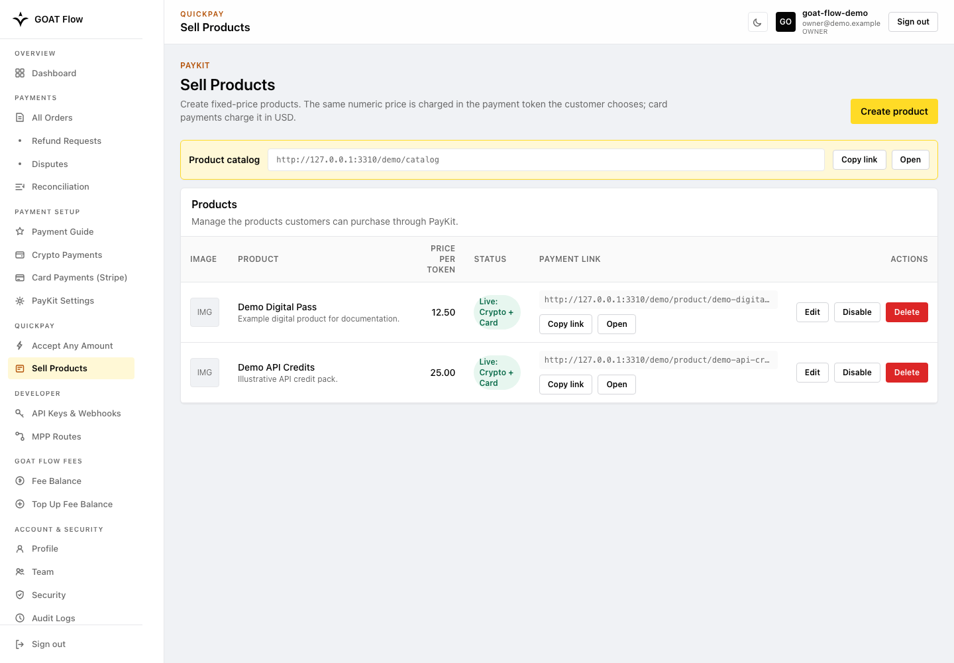
Task: Click the Crypto Payments wallet icon
Action: [20, 255]
